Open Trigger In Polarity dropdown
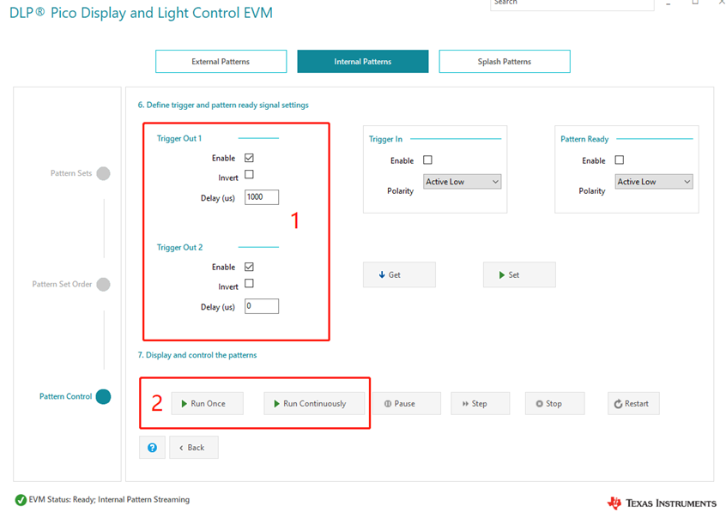The width and height of the screenshot is (726, 512). (462, 182)
